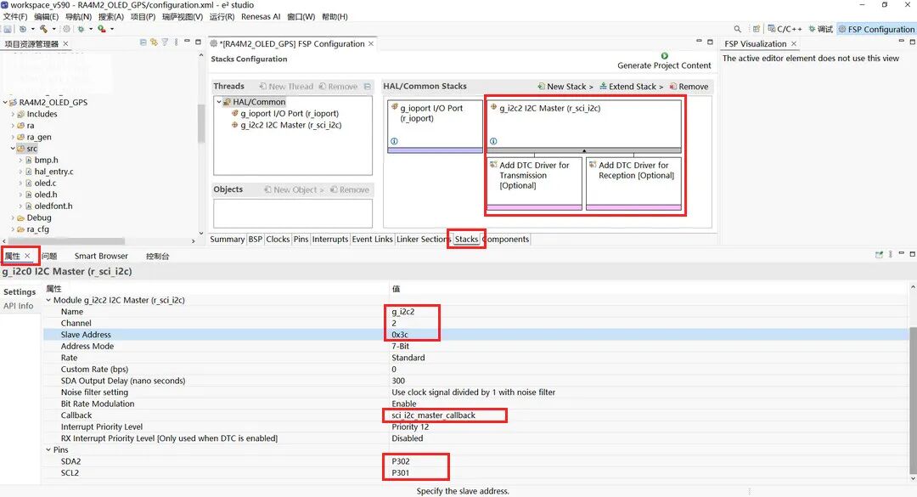917x497 pixels.
Task: Switch to the 问题 problems tab
Action: (x=49, y=256)
